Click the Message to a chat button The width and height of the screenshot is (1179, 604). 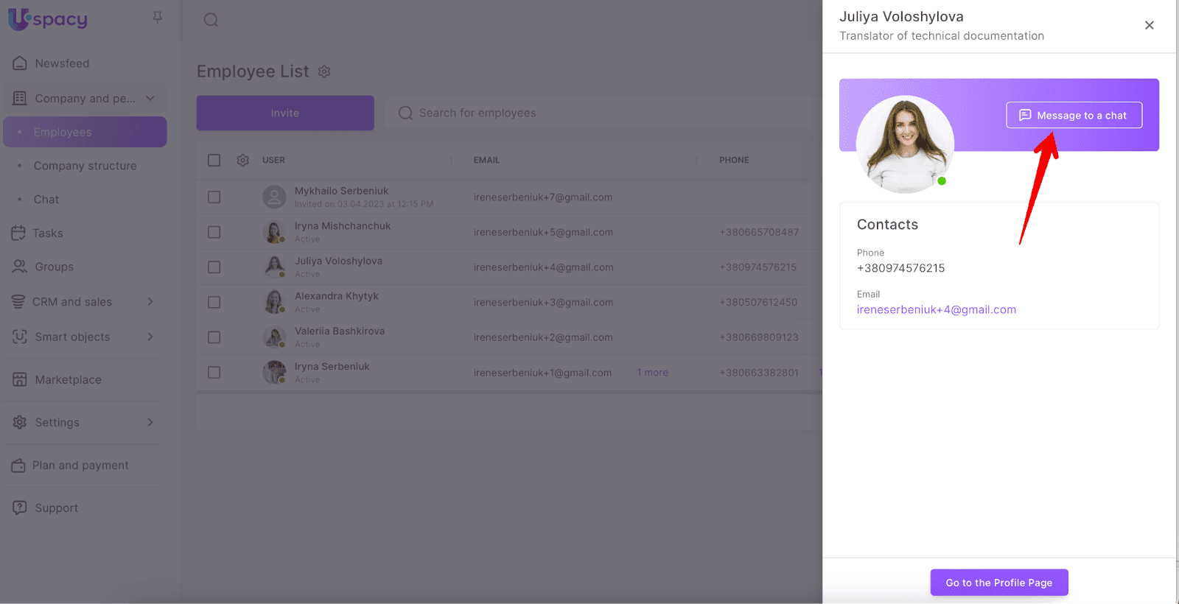tap(1074, 115)
